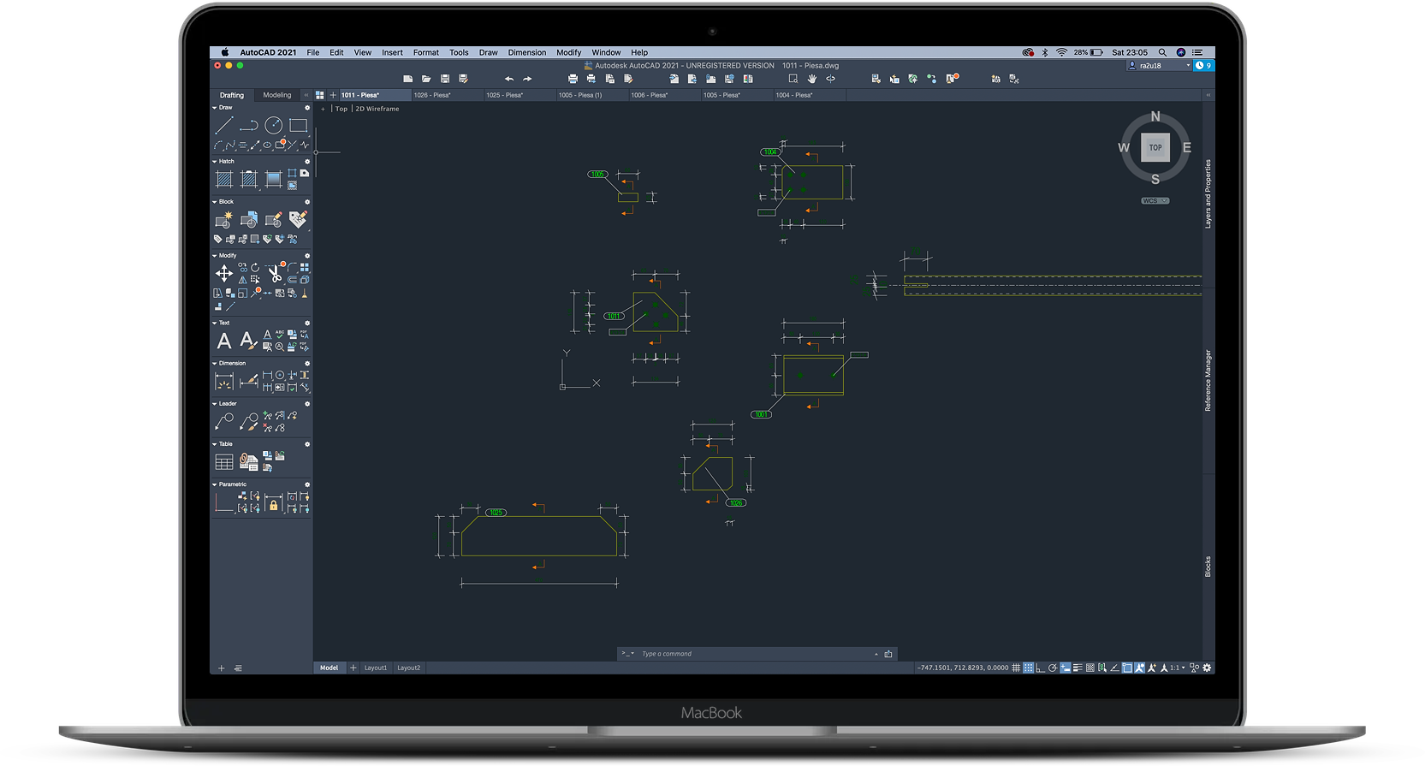Select the Line tool in Draw panel
This screenshot has width=1425, height=766.
[224, 126]
